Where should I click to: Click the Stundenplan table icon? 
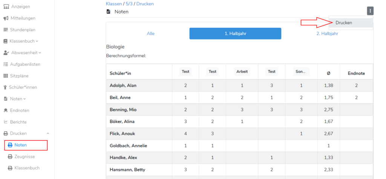coord(6,30)
